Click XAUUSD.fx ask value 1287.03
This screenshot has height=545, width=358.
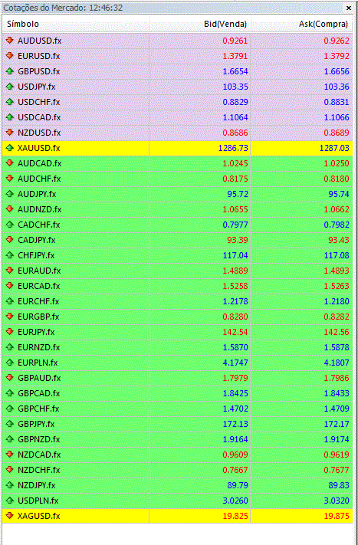click(x=334, y=148)
